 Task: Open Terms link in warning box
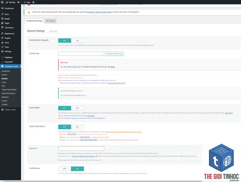click(113, 67)
